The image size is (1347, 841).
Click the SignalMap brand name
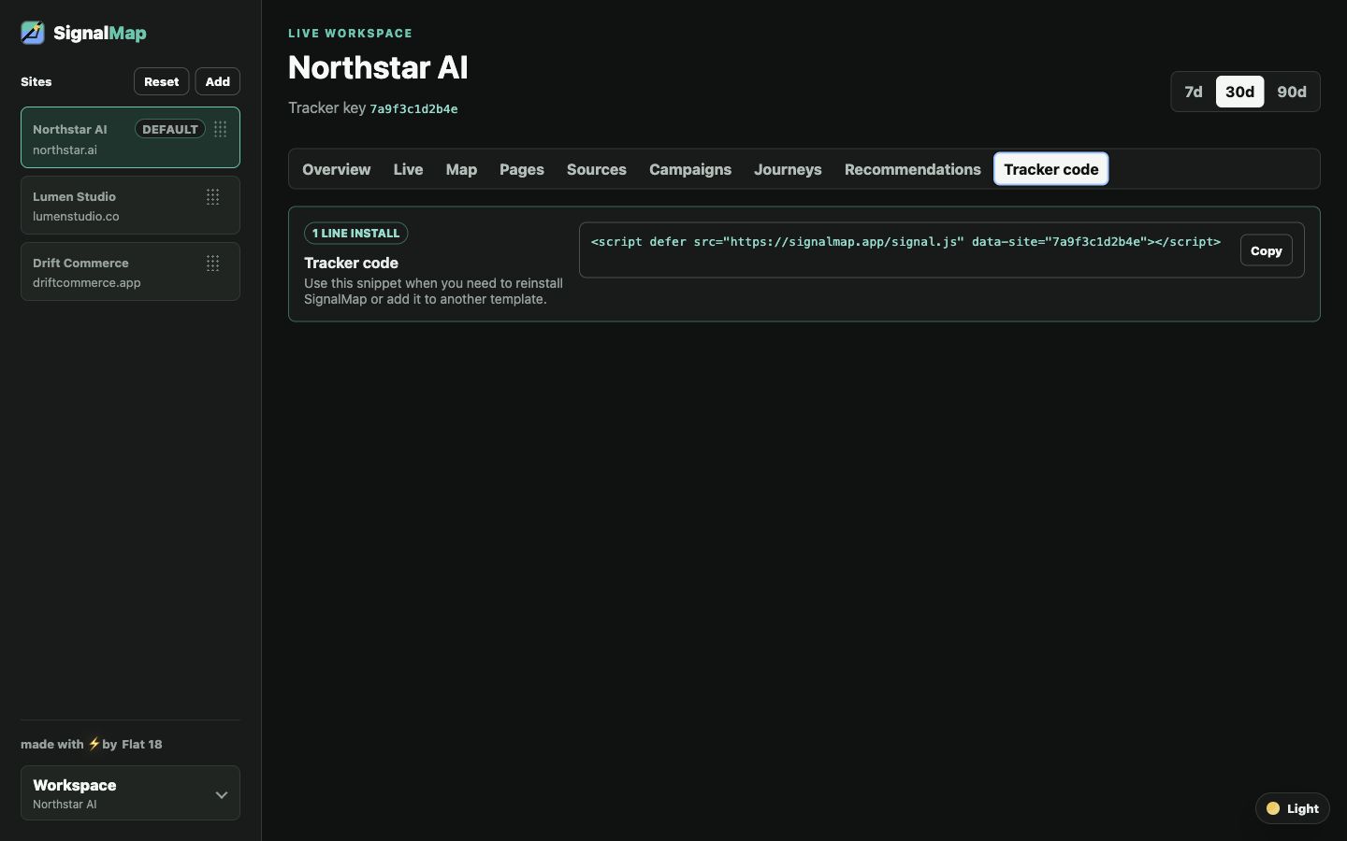[x=100, y=33]
